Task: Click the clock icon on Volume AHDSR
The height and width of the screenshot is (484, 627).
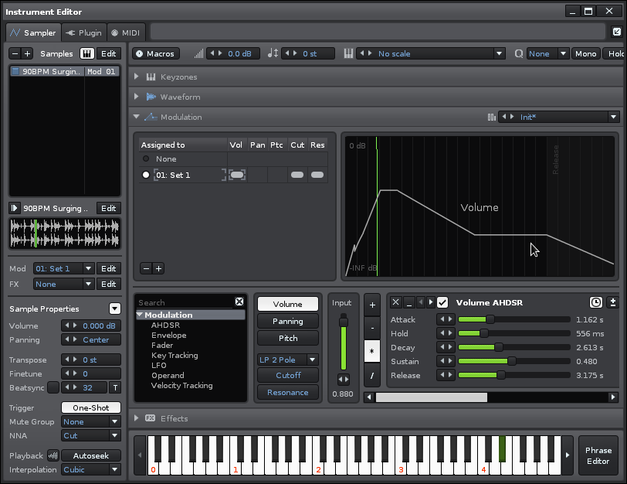Action: pos(596,302)
